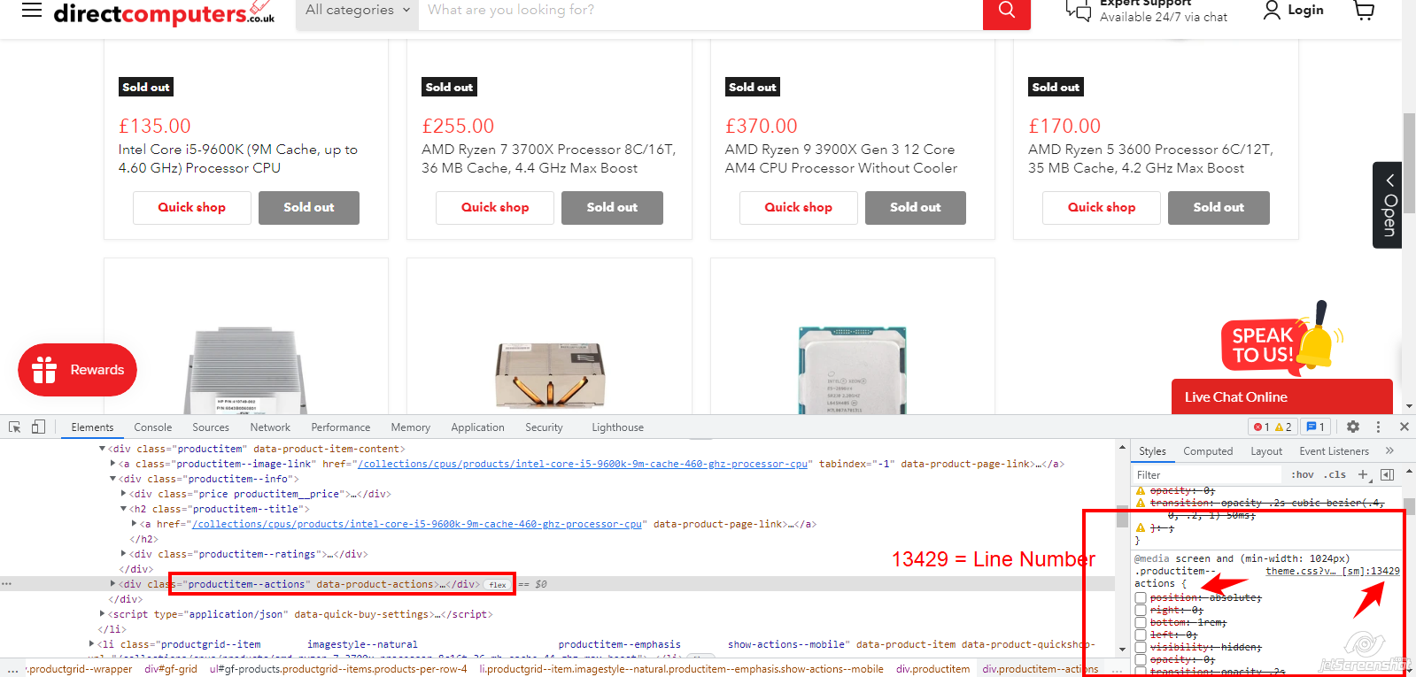Toggle the opacity: 0 declaration checkbox
Image resolution: width=1416 pixels, height=677 pixels.
click(1141, 660)
